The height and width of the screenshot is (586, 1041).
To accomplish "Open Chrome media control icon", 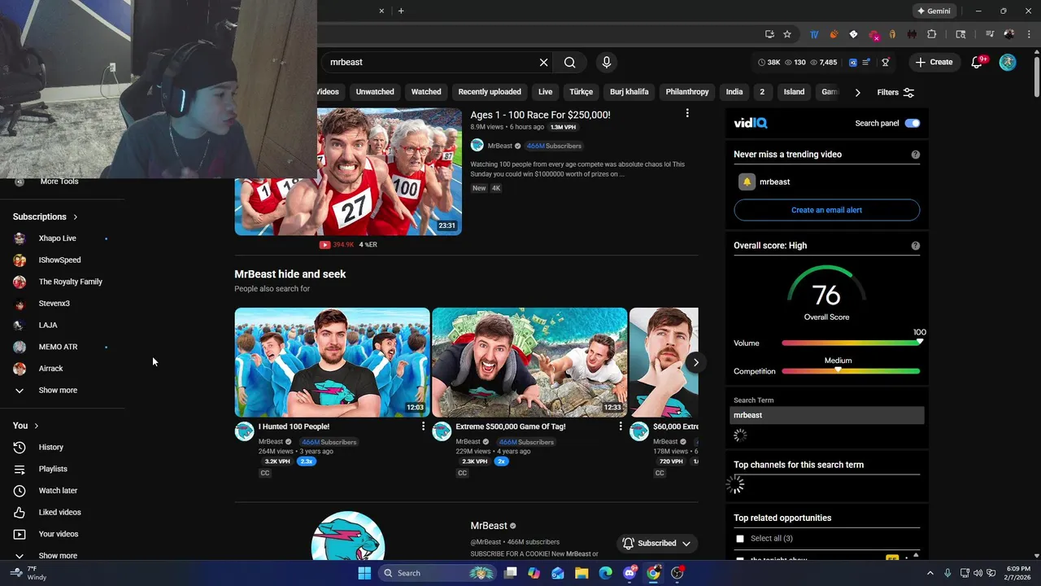I will (990, 34).
